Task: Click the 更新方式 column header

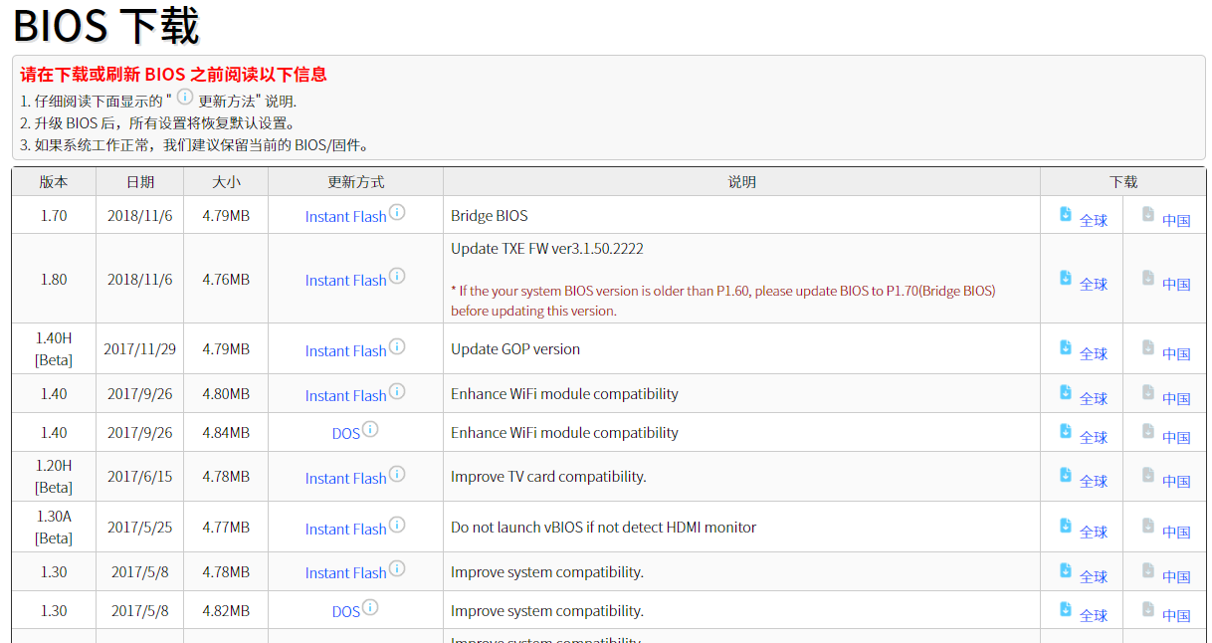Action: point(355,182)
